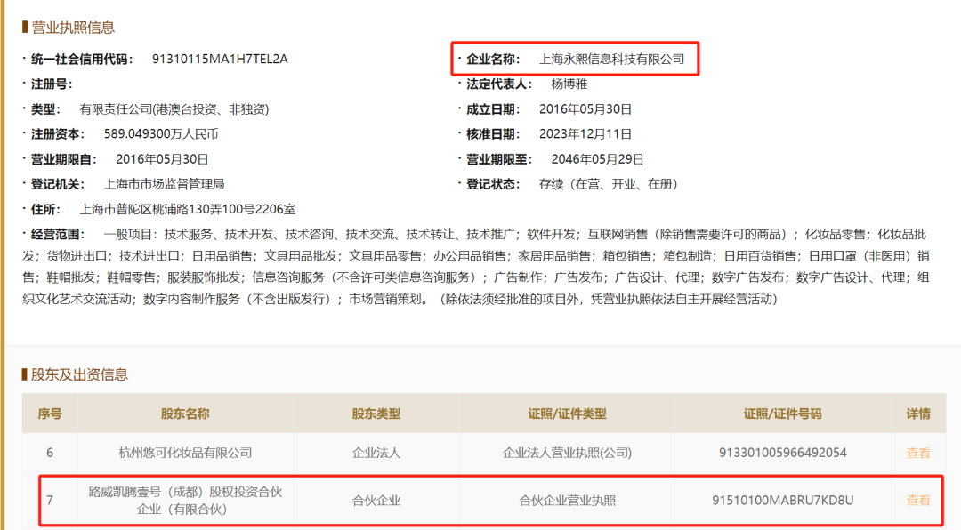The image size is (961, 530).
Task: Select the credit code 91310115MA1H7TEL2A
Action: [220, 59]
